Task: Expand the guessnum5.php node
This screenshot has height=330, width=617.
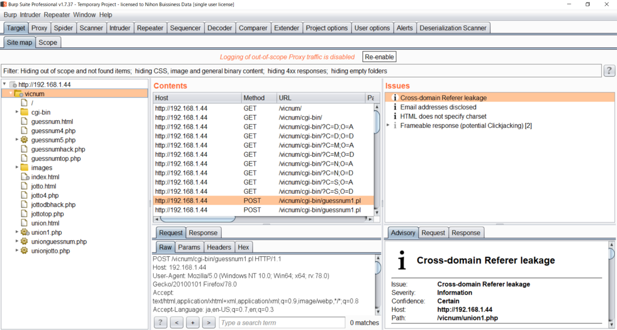Action: pos(17,140)
